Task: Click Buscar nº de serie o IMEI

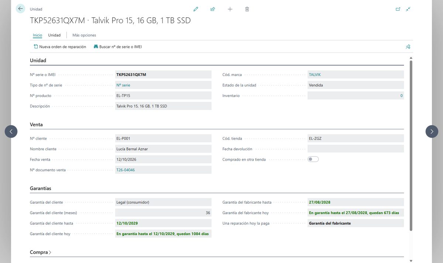Action: (x=118, y=47)
